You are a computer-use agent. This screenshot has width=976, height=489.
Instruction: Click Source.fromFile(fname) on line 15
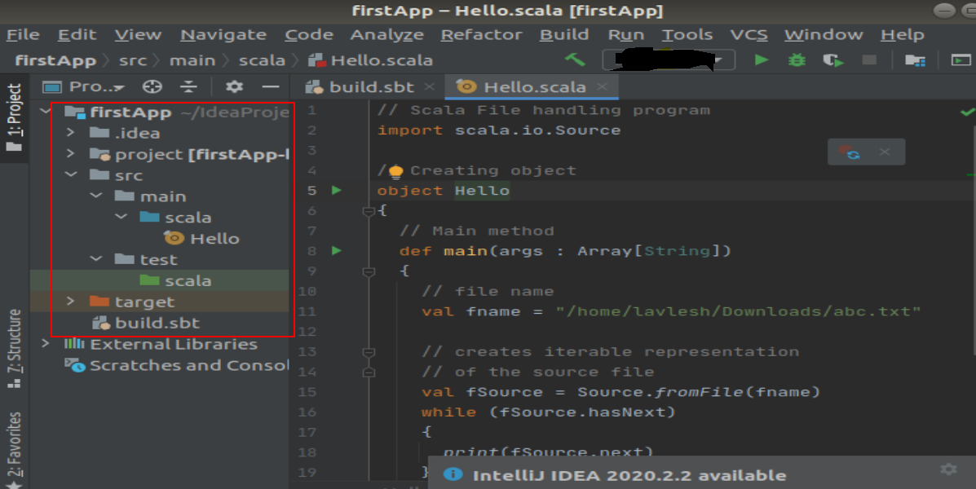pos(699,392)
